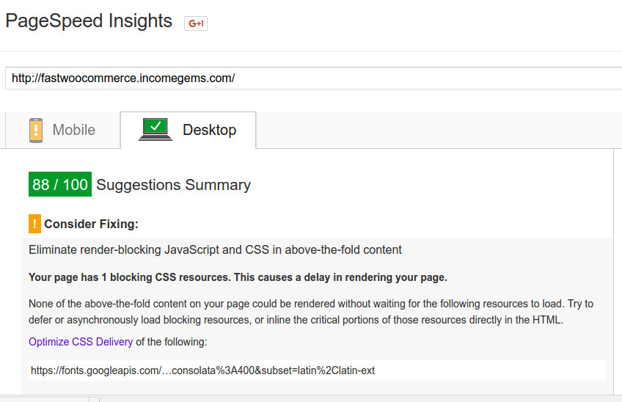622x402 pixels.
Task: Click the G+1 share button
Action: tap(196, 23)
